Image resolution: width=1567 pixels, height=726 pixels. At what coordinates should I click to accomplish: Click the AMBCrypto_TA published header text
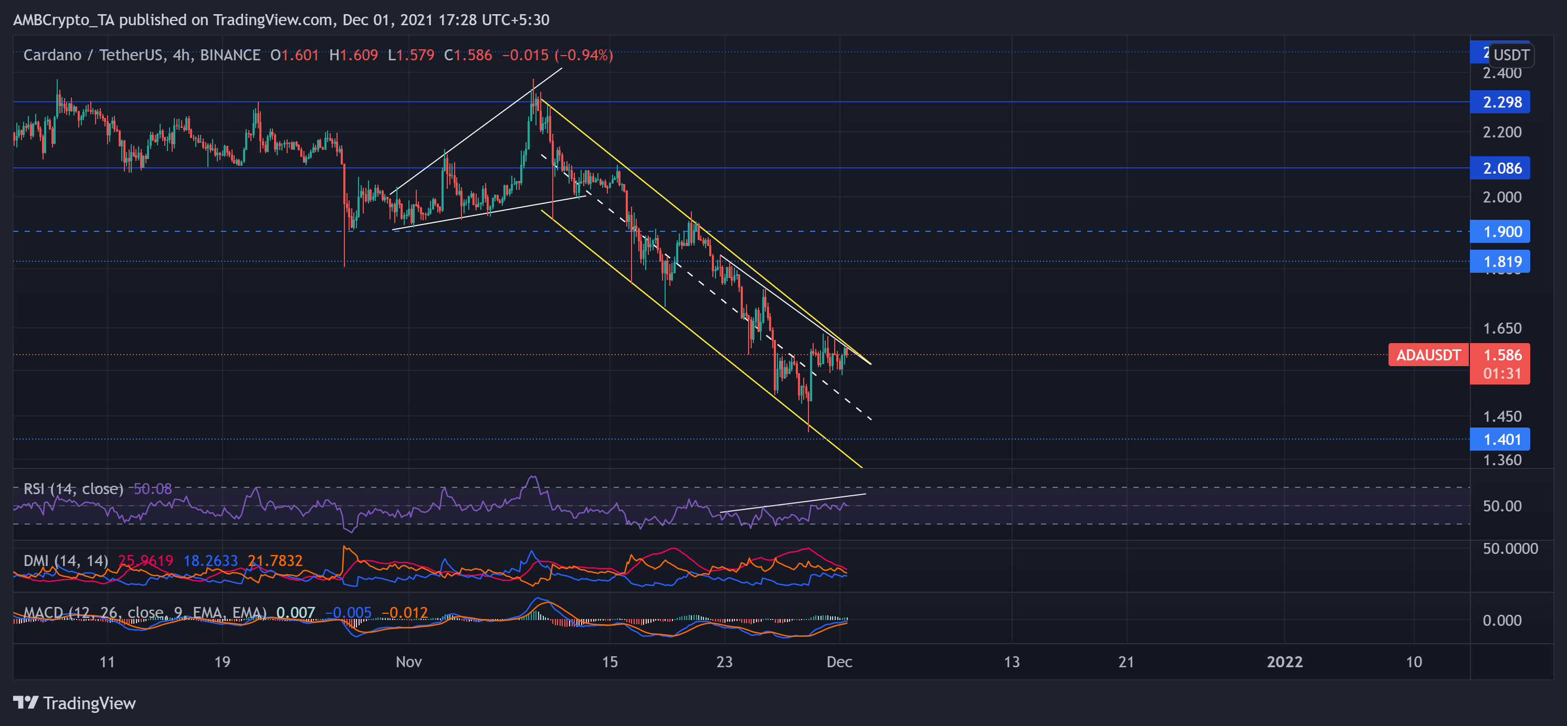(281, 20)
